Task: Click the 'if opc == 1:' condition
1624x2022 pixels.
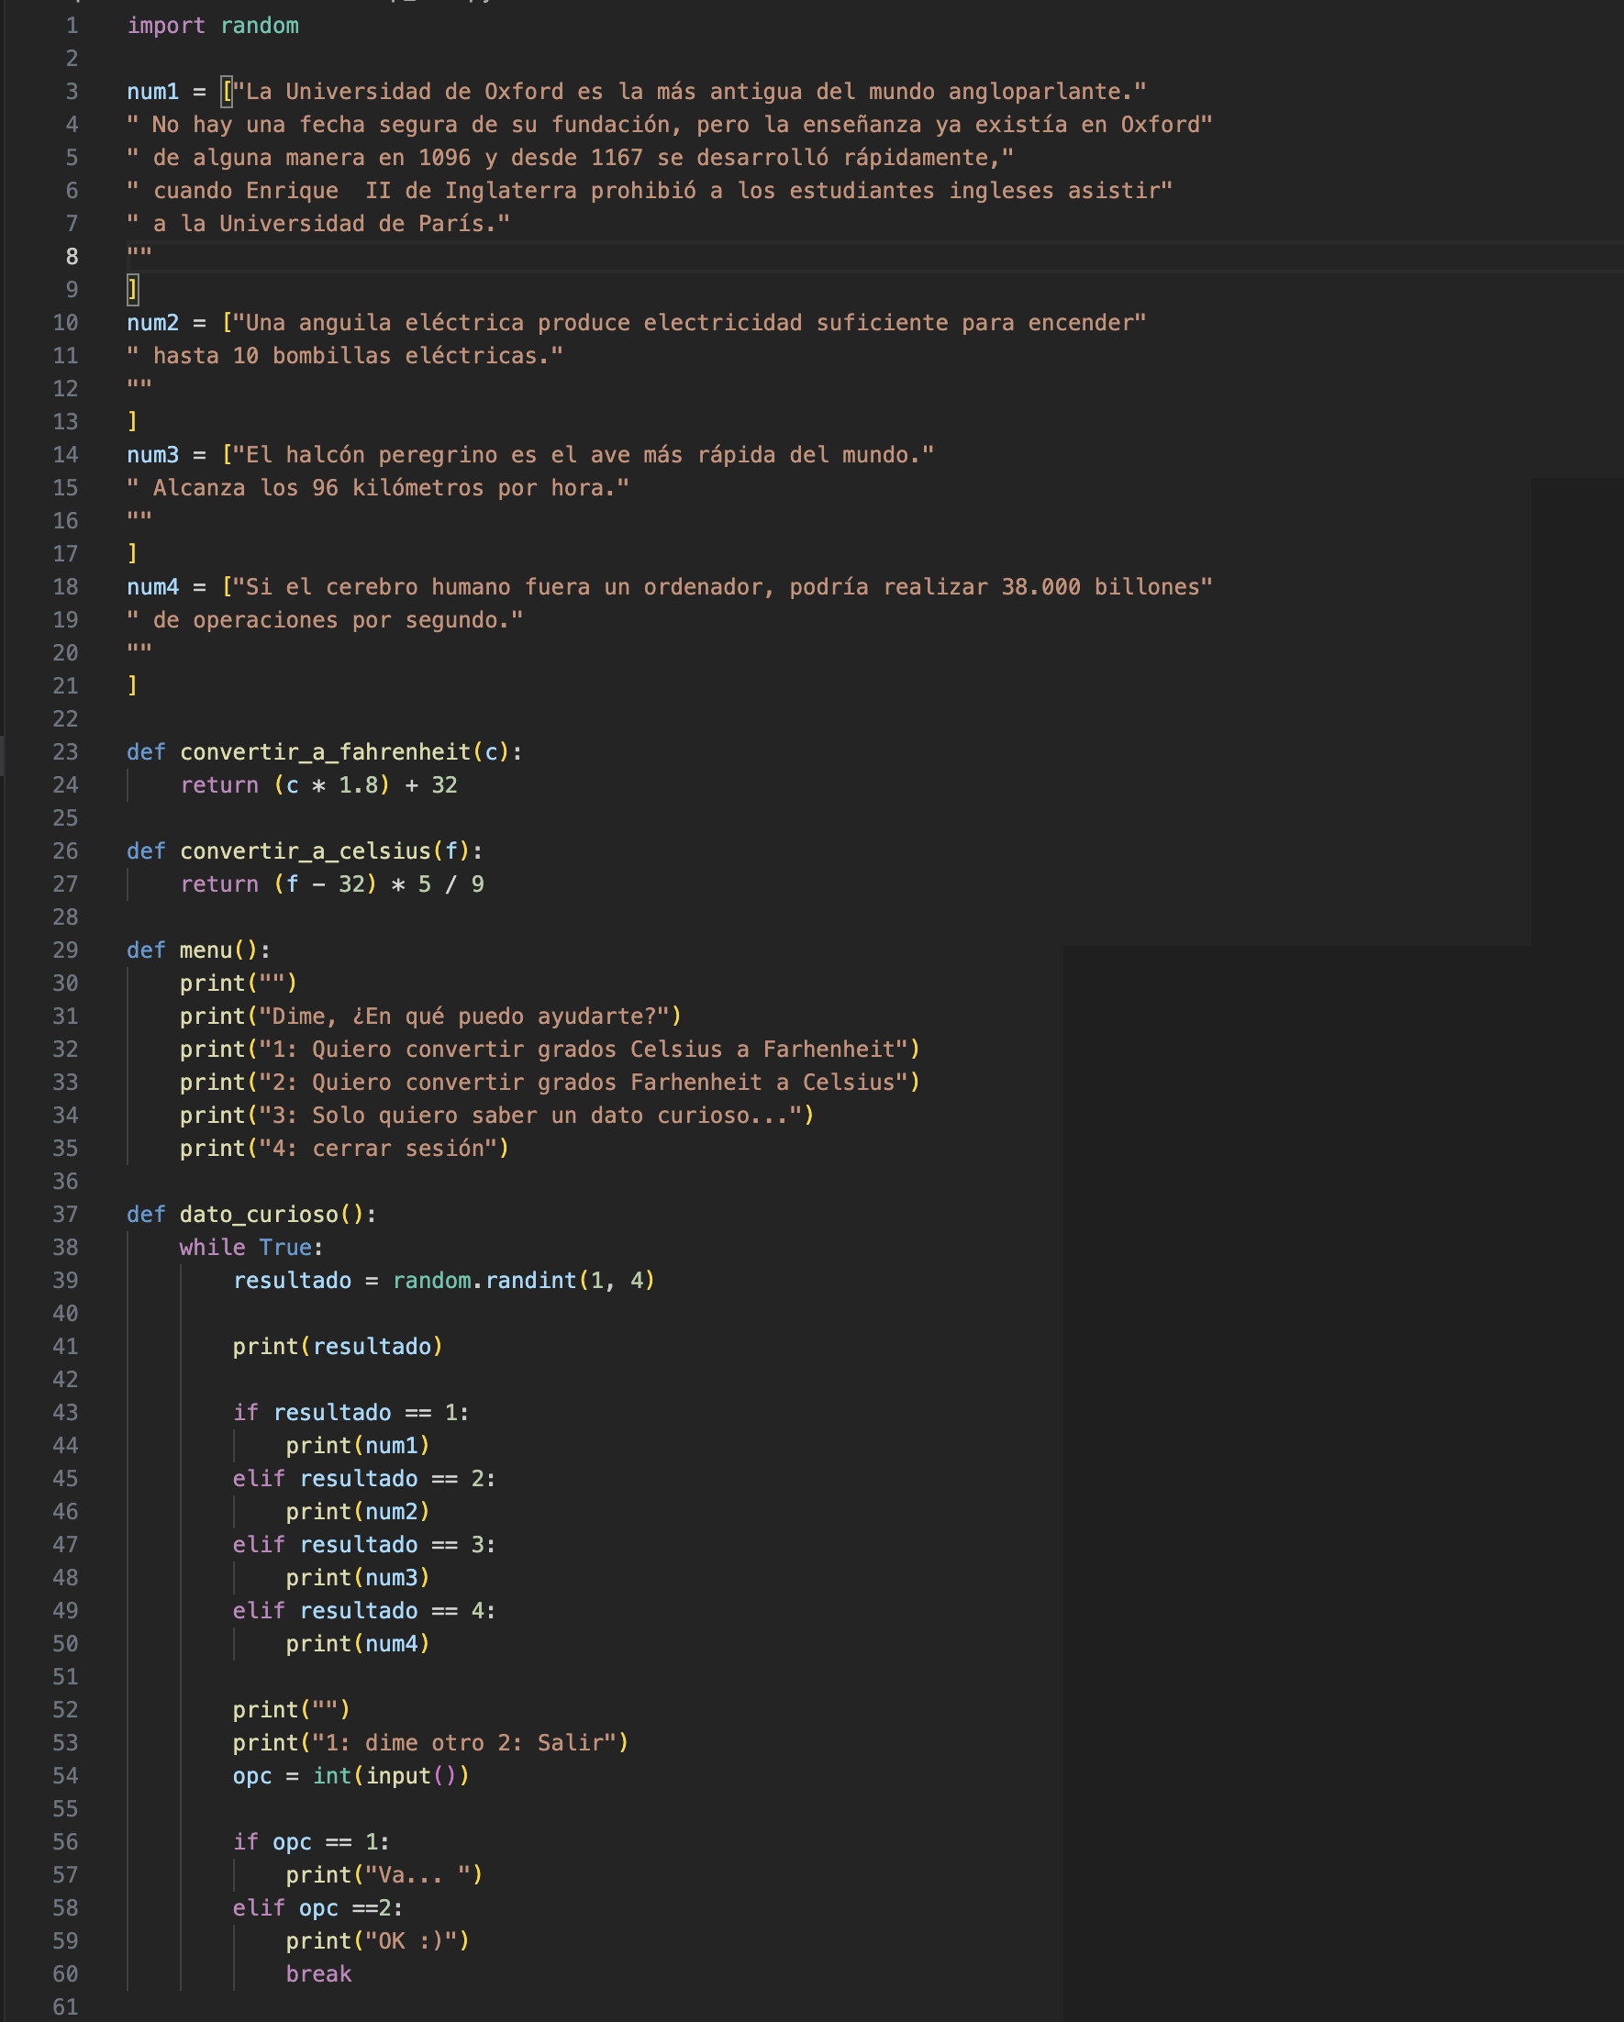Action: coord(311,1842)
